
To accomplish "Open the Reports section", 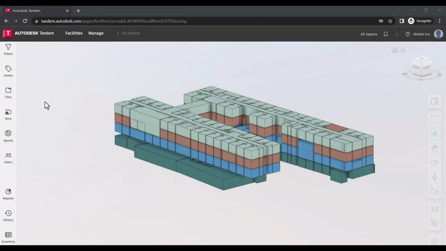I will [x=8, y=194].
